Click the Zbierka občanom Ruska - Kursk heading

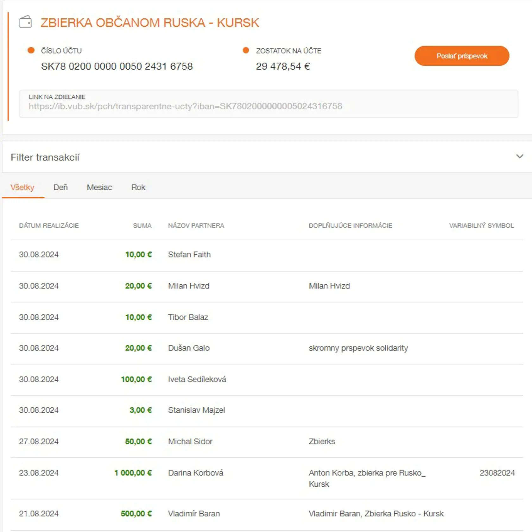click(150, 23)
